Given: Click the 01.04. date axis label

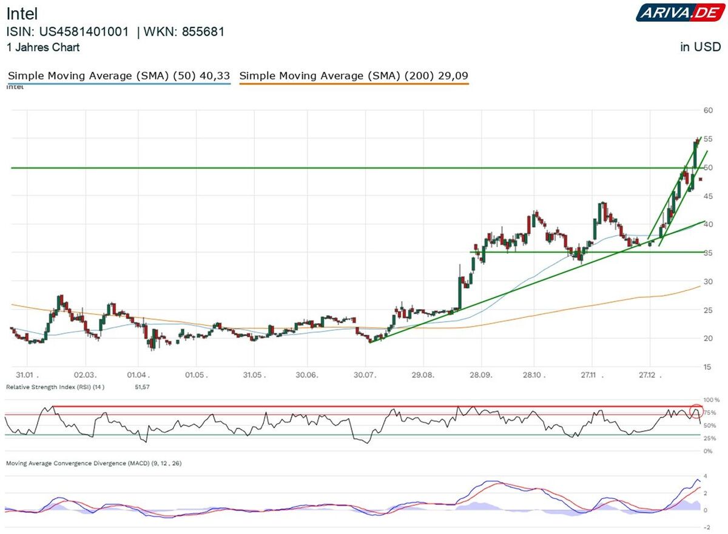Looking at the screenshot, I should tap(138, 376).
